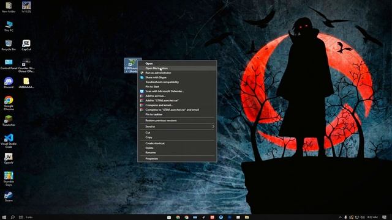Choose Scan with Microsoft Defender
Viewport: 392px width, 220px height.
[177, 91]
